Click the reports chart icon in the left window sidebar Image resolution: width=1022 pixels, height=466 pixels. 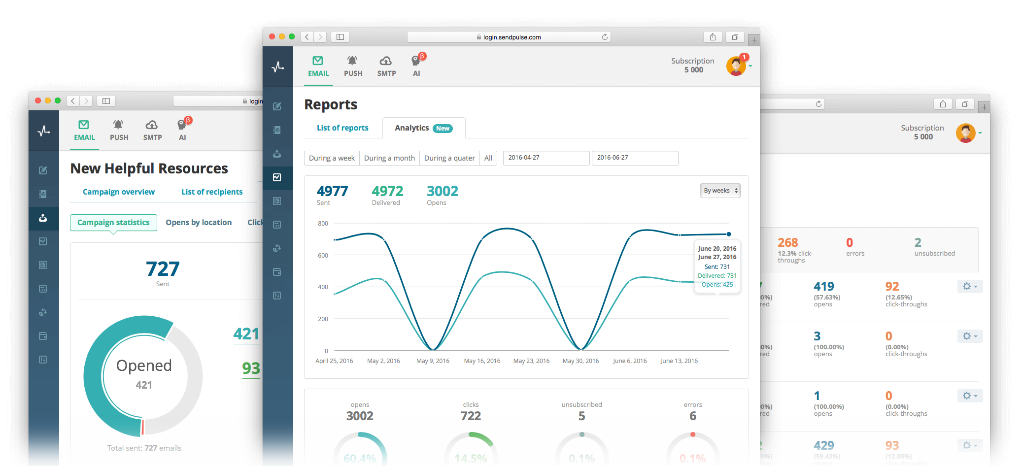pyautogui.click(x=43, y=241)
